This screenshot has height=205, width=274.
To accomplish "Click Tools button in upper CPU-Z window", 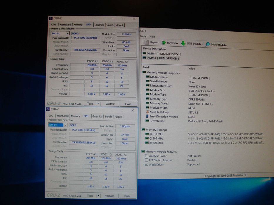I will (90, 104).
